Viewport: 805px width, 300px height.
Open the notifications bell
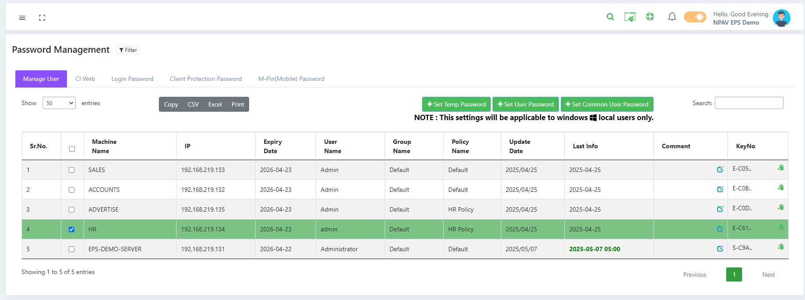672,17
